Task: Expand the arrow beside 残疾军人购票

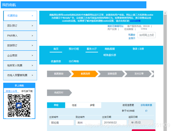Action: [32, 65]
